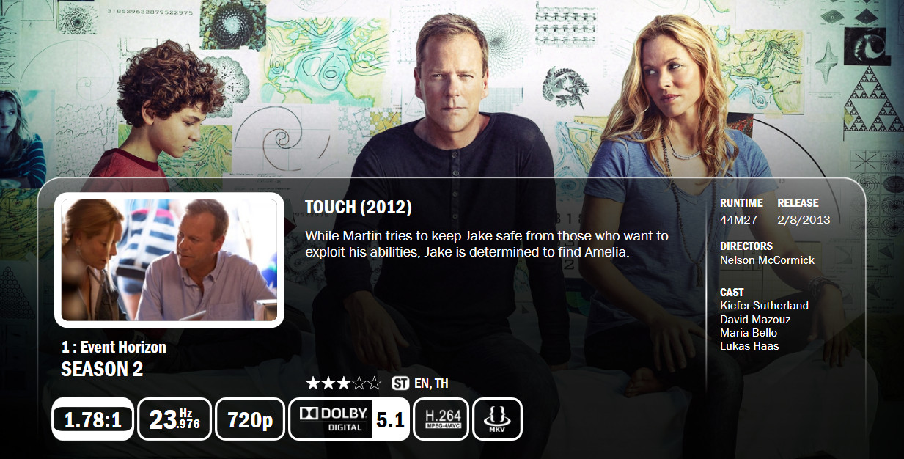Click cast member Kiefer Sutherland
Screen dimensions: 904x459
[764, 306]
